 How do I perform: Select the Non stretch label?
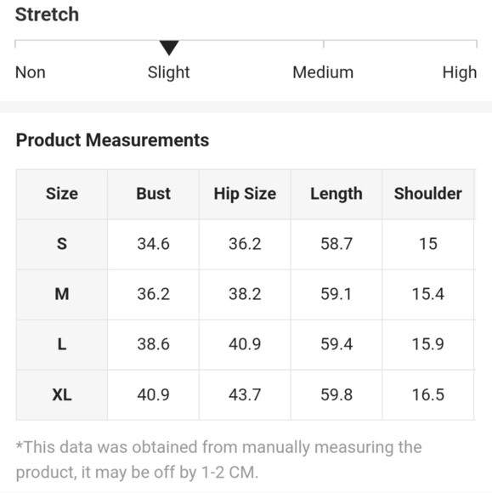tap(31, 72)
